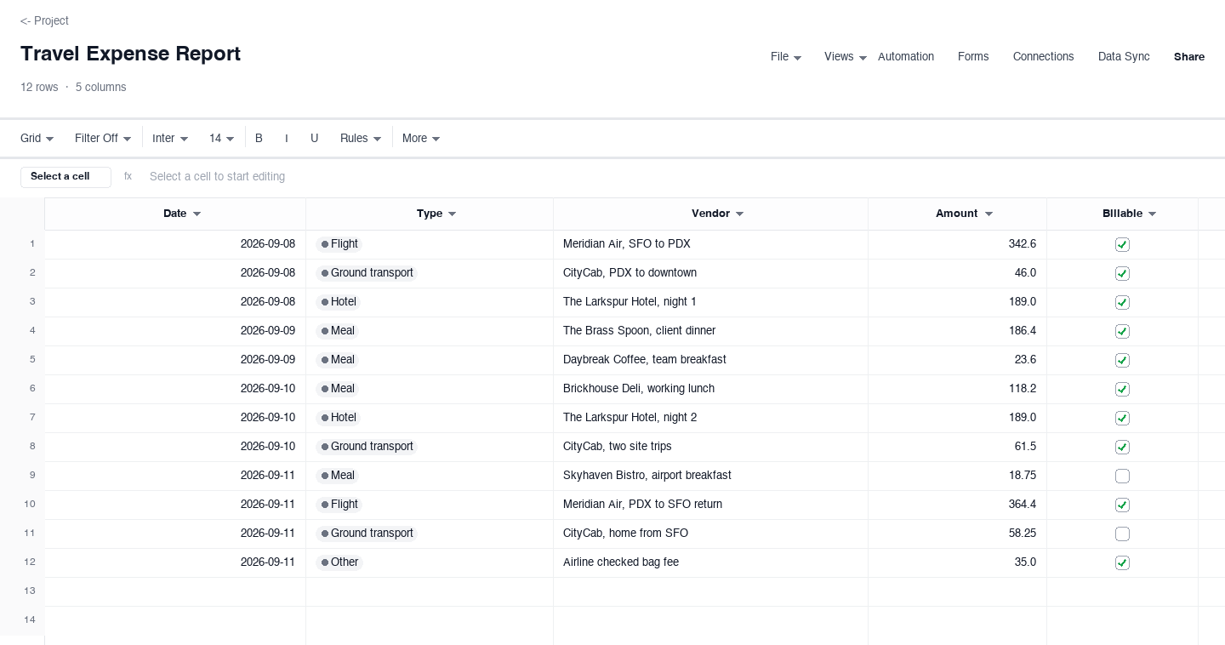
Task: Select vendor cell 'Daybreak Coffee, team breakfast'
Action: [x=710, y=360]
